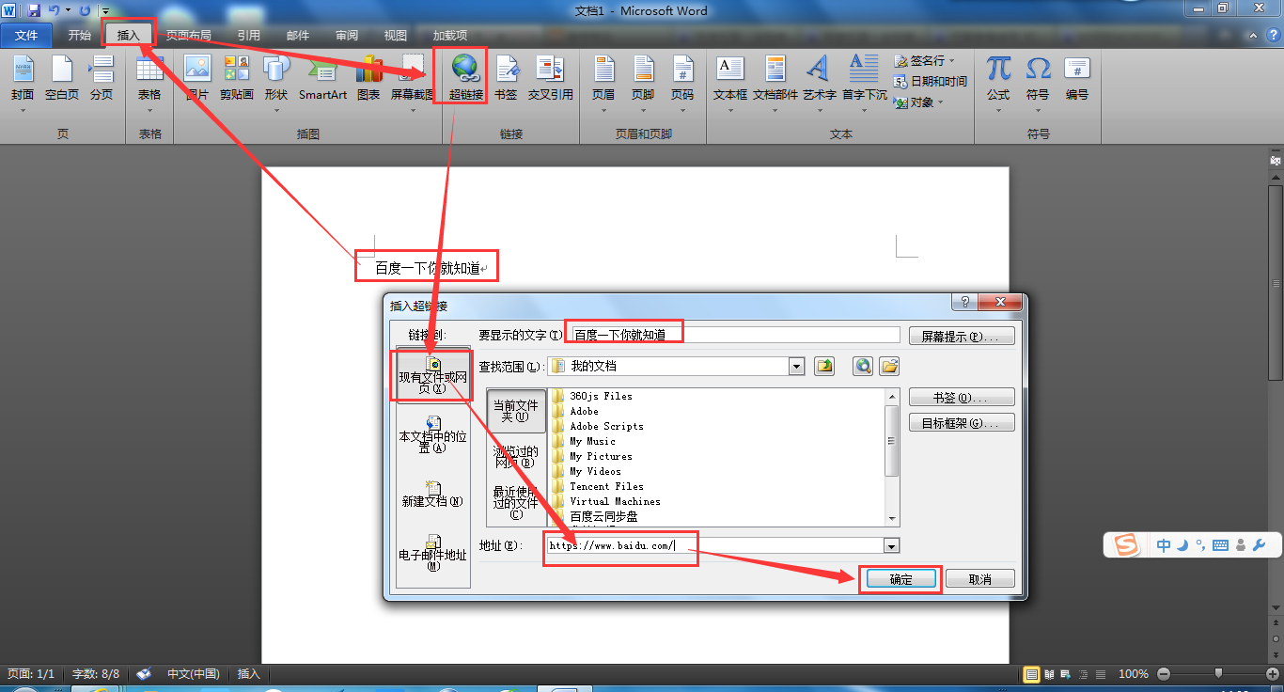Select 本文档中的位置 link-to option
This screenshot has width=1284, height=692.
[x=433, y=435]
